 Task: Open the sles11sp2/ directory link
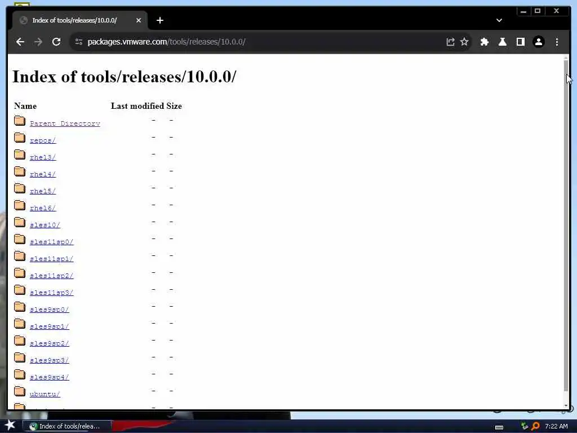[x=51, y=276]
